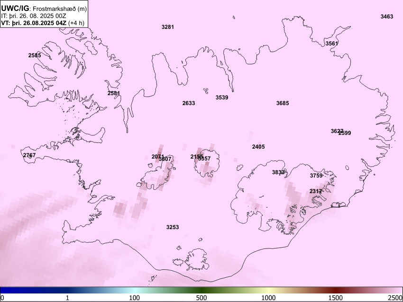Click the 3539 value label
The width and height of the screenshot is (403, 302).
click(x=222, y=98)
